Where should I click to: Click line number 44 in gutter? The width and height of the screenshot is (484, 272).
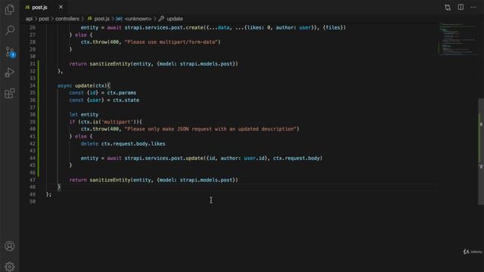(33, 158)
